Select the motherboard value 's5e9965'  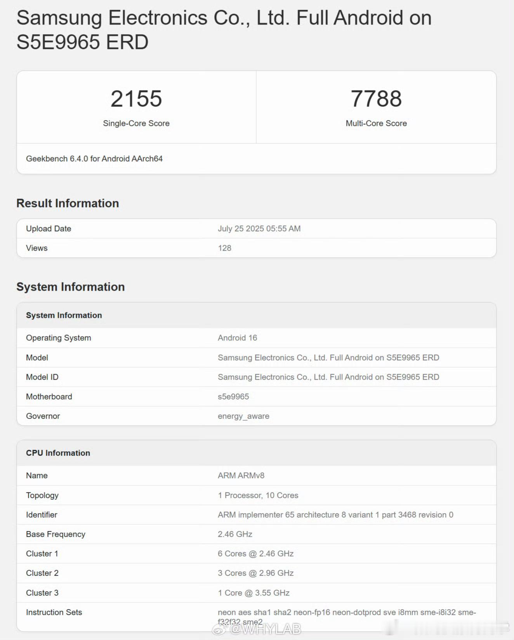(x=233, y=396)
